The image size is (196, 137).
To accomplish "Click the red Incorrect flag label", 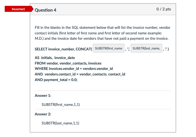I will [x=18, y=9].
